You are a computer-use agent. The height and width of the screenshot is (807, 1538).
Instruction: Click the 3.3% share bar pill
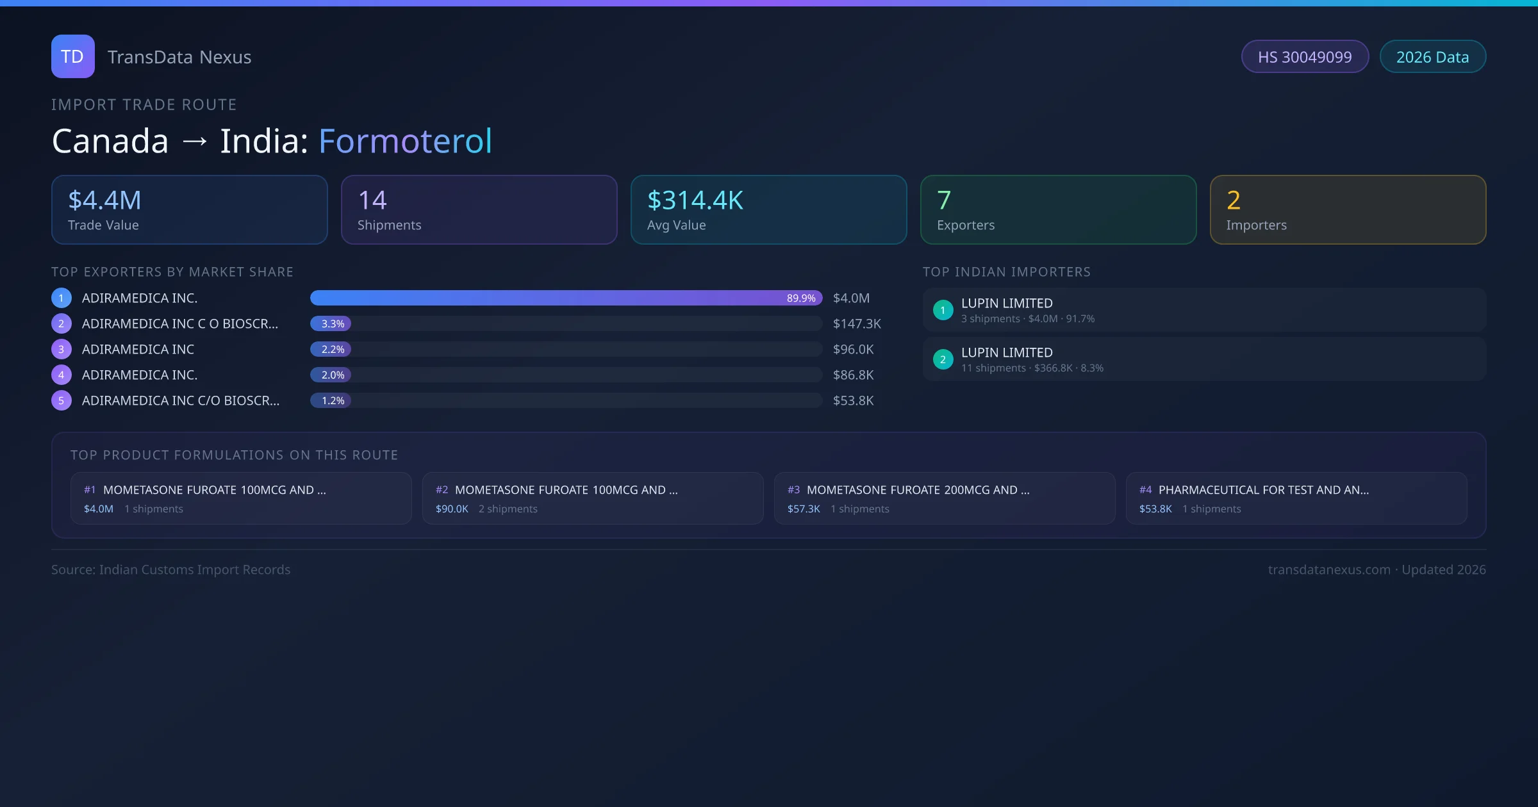[x=331, y=323]
